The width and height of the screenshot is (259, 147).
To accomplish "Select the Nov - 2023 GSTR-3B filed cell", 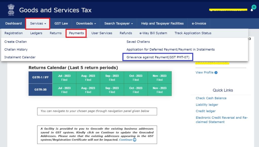I will pyautogui.click(x=160, y=90).
